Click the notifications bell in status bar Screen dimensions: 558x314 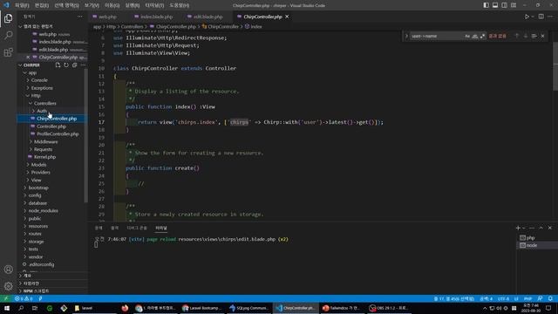(x=550, y=298)
